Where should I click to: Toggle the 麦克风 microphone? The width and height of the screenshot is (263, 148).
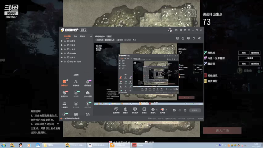pos(153,111)
